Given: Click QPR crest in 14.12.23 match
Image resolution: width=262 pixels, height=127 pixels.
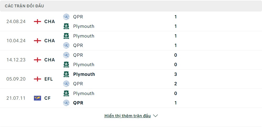Looking at the screenshot, I should click(x=66, y=55).
